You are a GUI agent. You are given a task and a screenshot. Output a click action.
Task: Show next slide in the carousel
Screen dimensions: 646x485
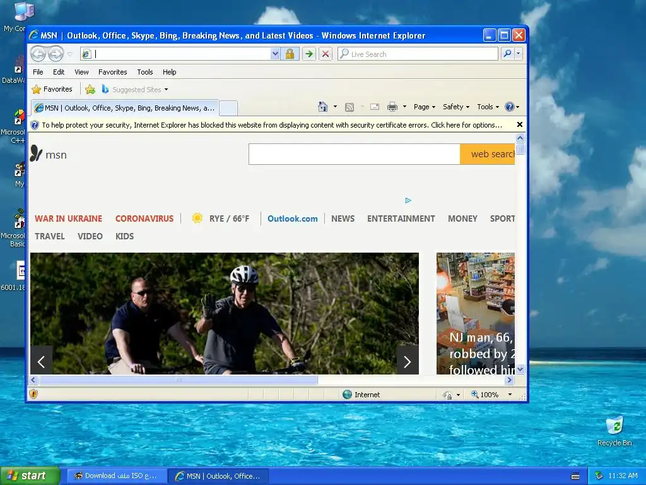tap(408, 362)
